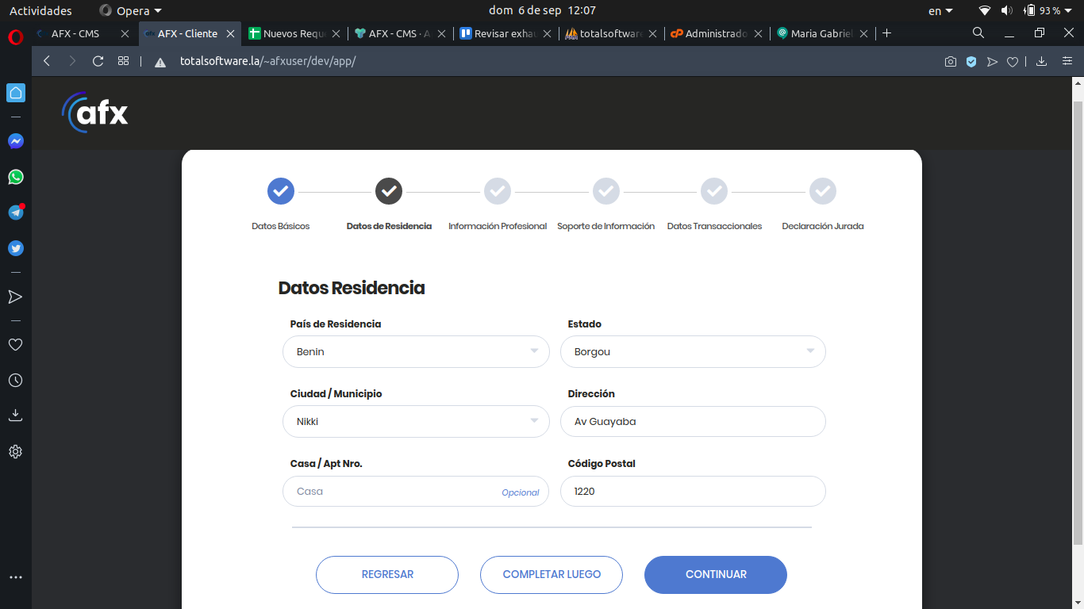
Task: Click the browser reload icon
Action: 98,61
